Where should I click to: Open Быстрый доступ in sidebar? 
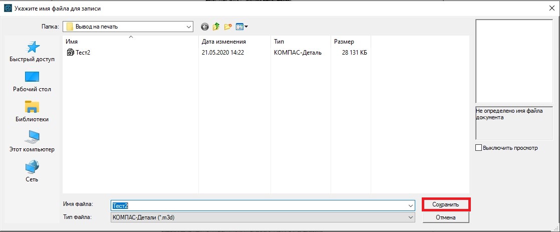tap(32, 52)
